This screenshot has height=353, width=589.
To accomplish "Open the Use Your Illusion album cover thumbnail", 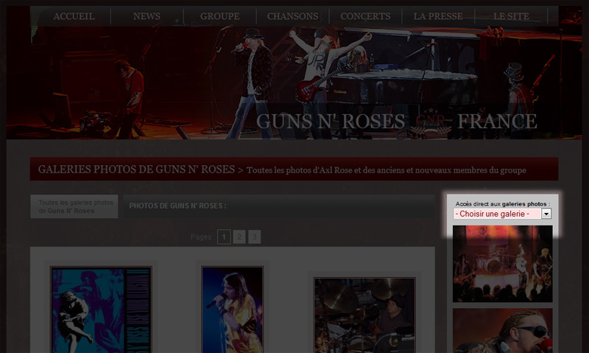I will click(x=101, y=310).
